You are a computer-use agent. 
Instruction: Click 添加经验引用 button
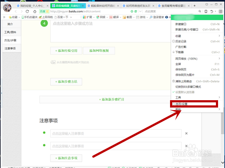click(66, 51)
